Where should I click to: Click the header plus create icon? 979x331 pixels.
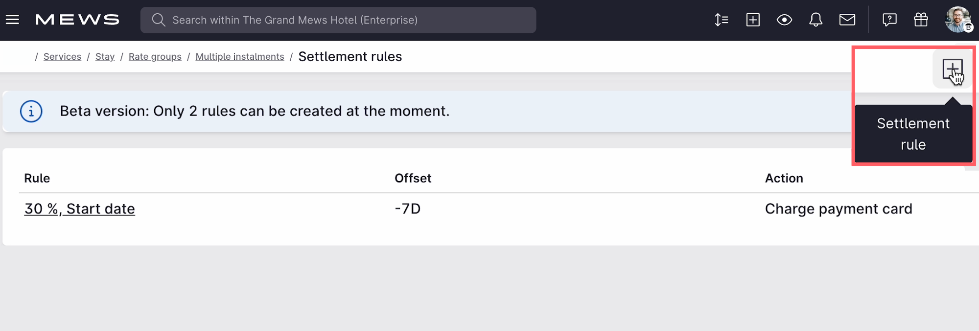[753, 20]
